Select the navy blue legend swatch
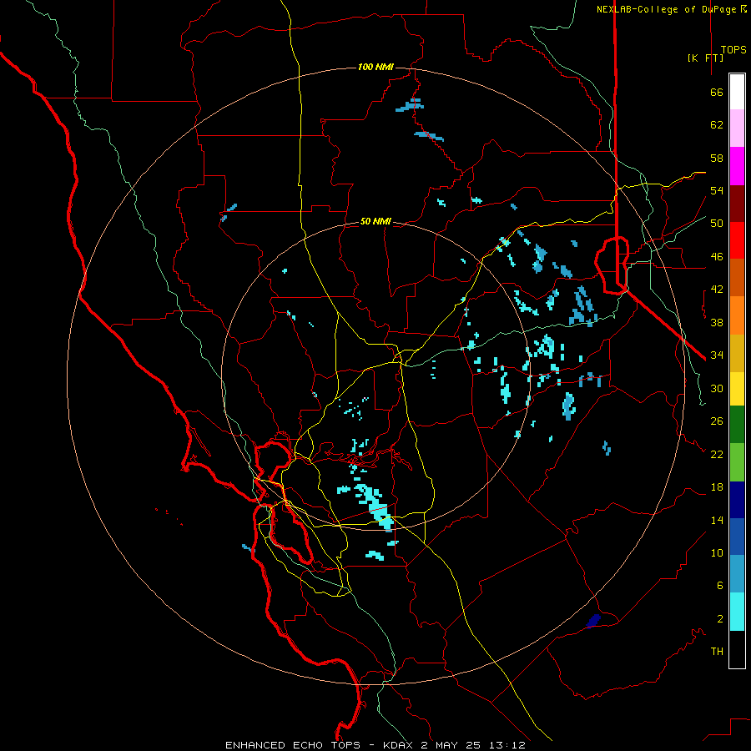Screen dimensions: 751x751 click(x=737, y=500)
